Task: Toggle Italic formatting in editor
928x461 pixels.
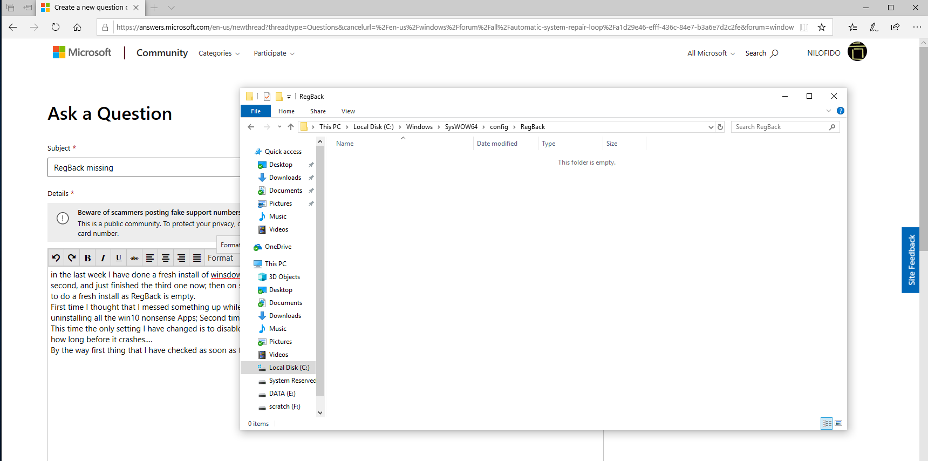Action: 103,258
